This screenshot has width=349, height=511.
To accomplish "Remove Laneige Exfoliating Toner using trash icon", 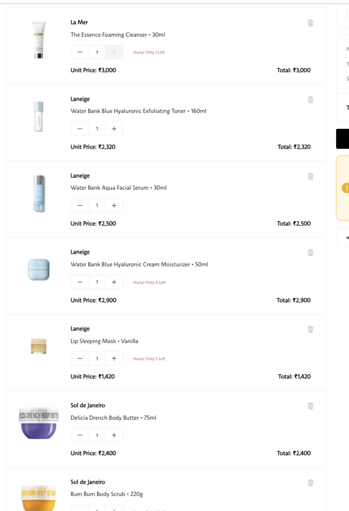I will pyautogui.click(x=311, y=100).
